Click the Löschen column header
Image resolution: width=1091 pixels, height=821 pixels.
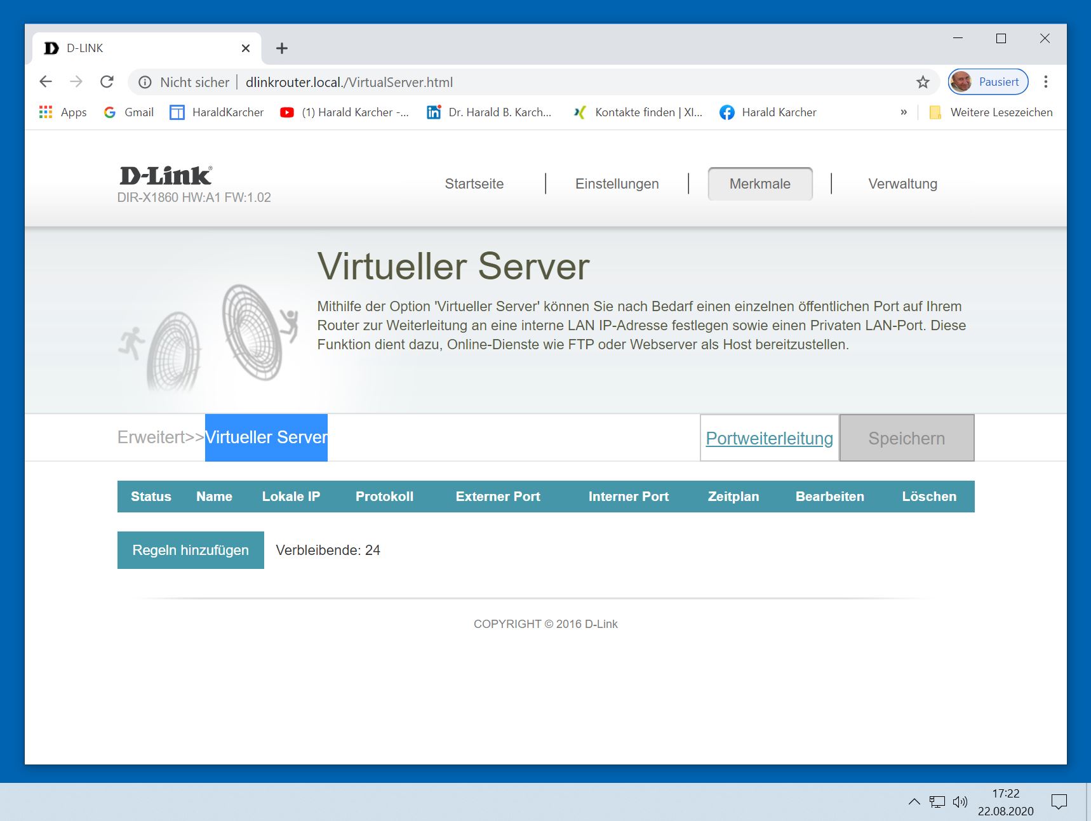[x=929, y=497]
